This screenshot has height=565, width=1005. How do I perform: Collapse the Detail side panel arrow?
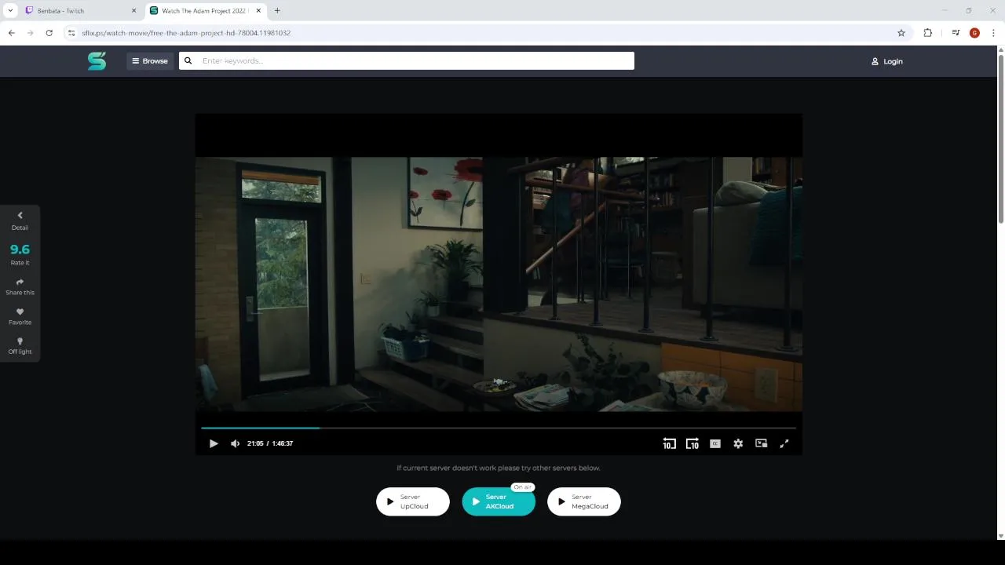coord(20,215)
